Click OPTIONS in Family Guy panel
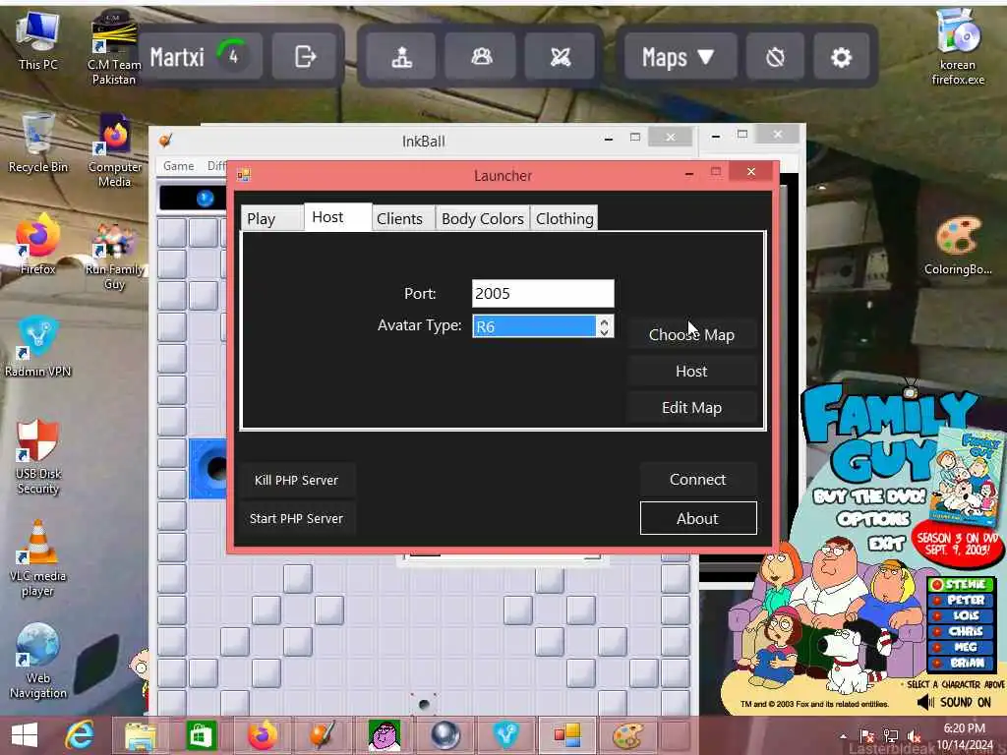This screenshot has width=1007, height=755. [x=873, y=519]
